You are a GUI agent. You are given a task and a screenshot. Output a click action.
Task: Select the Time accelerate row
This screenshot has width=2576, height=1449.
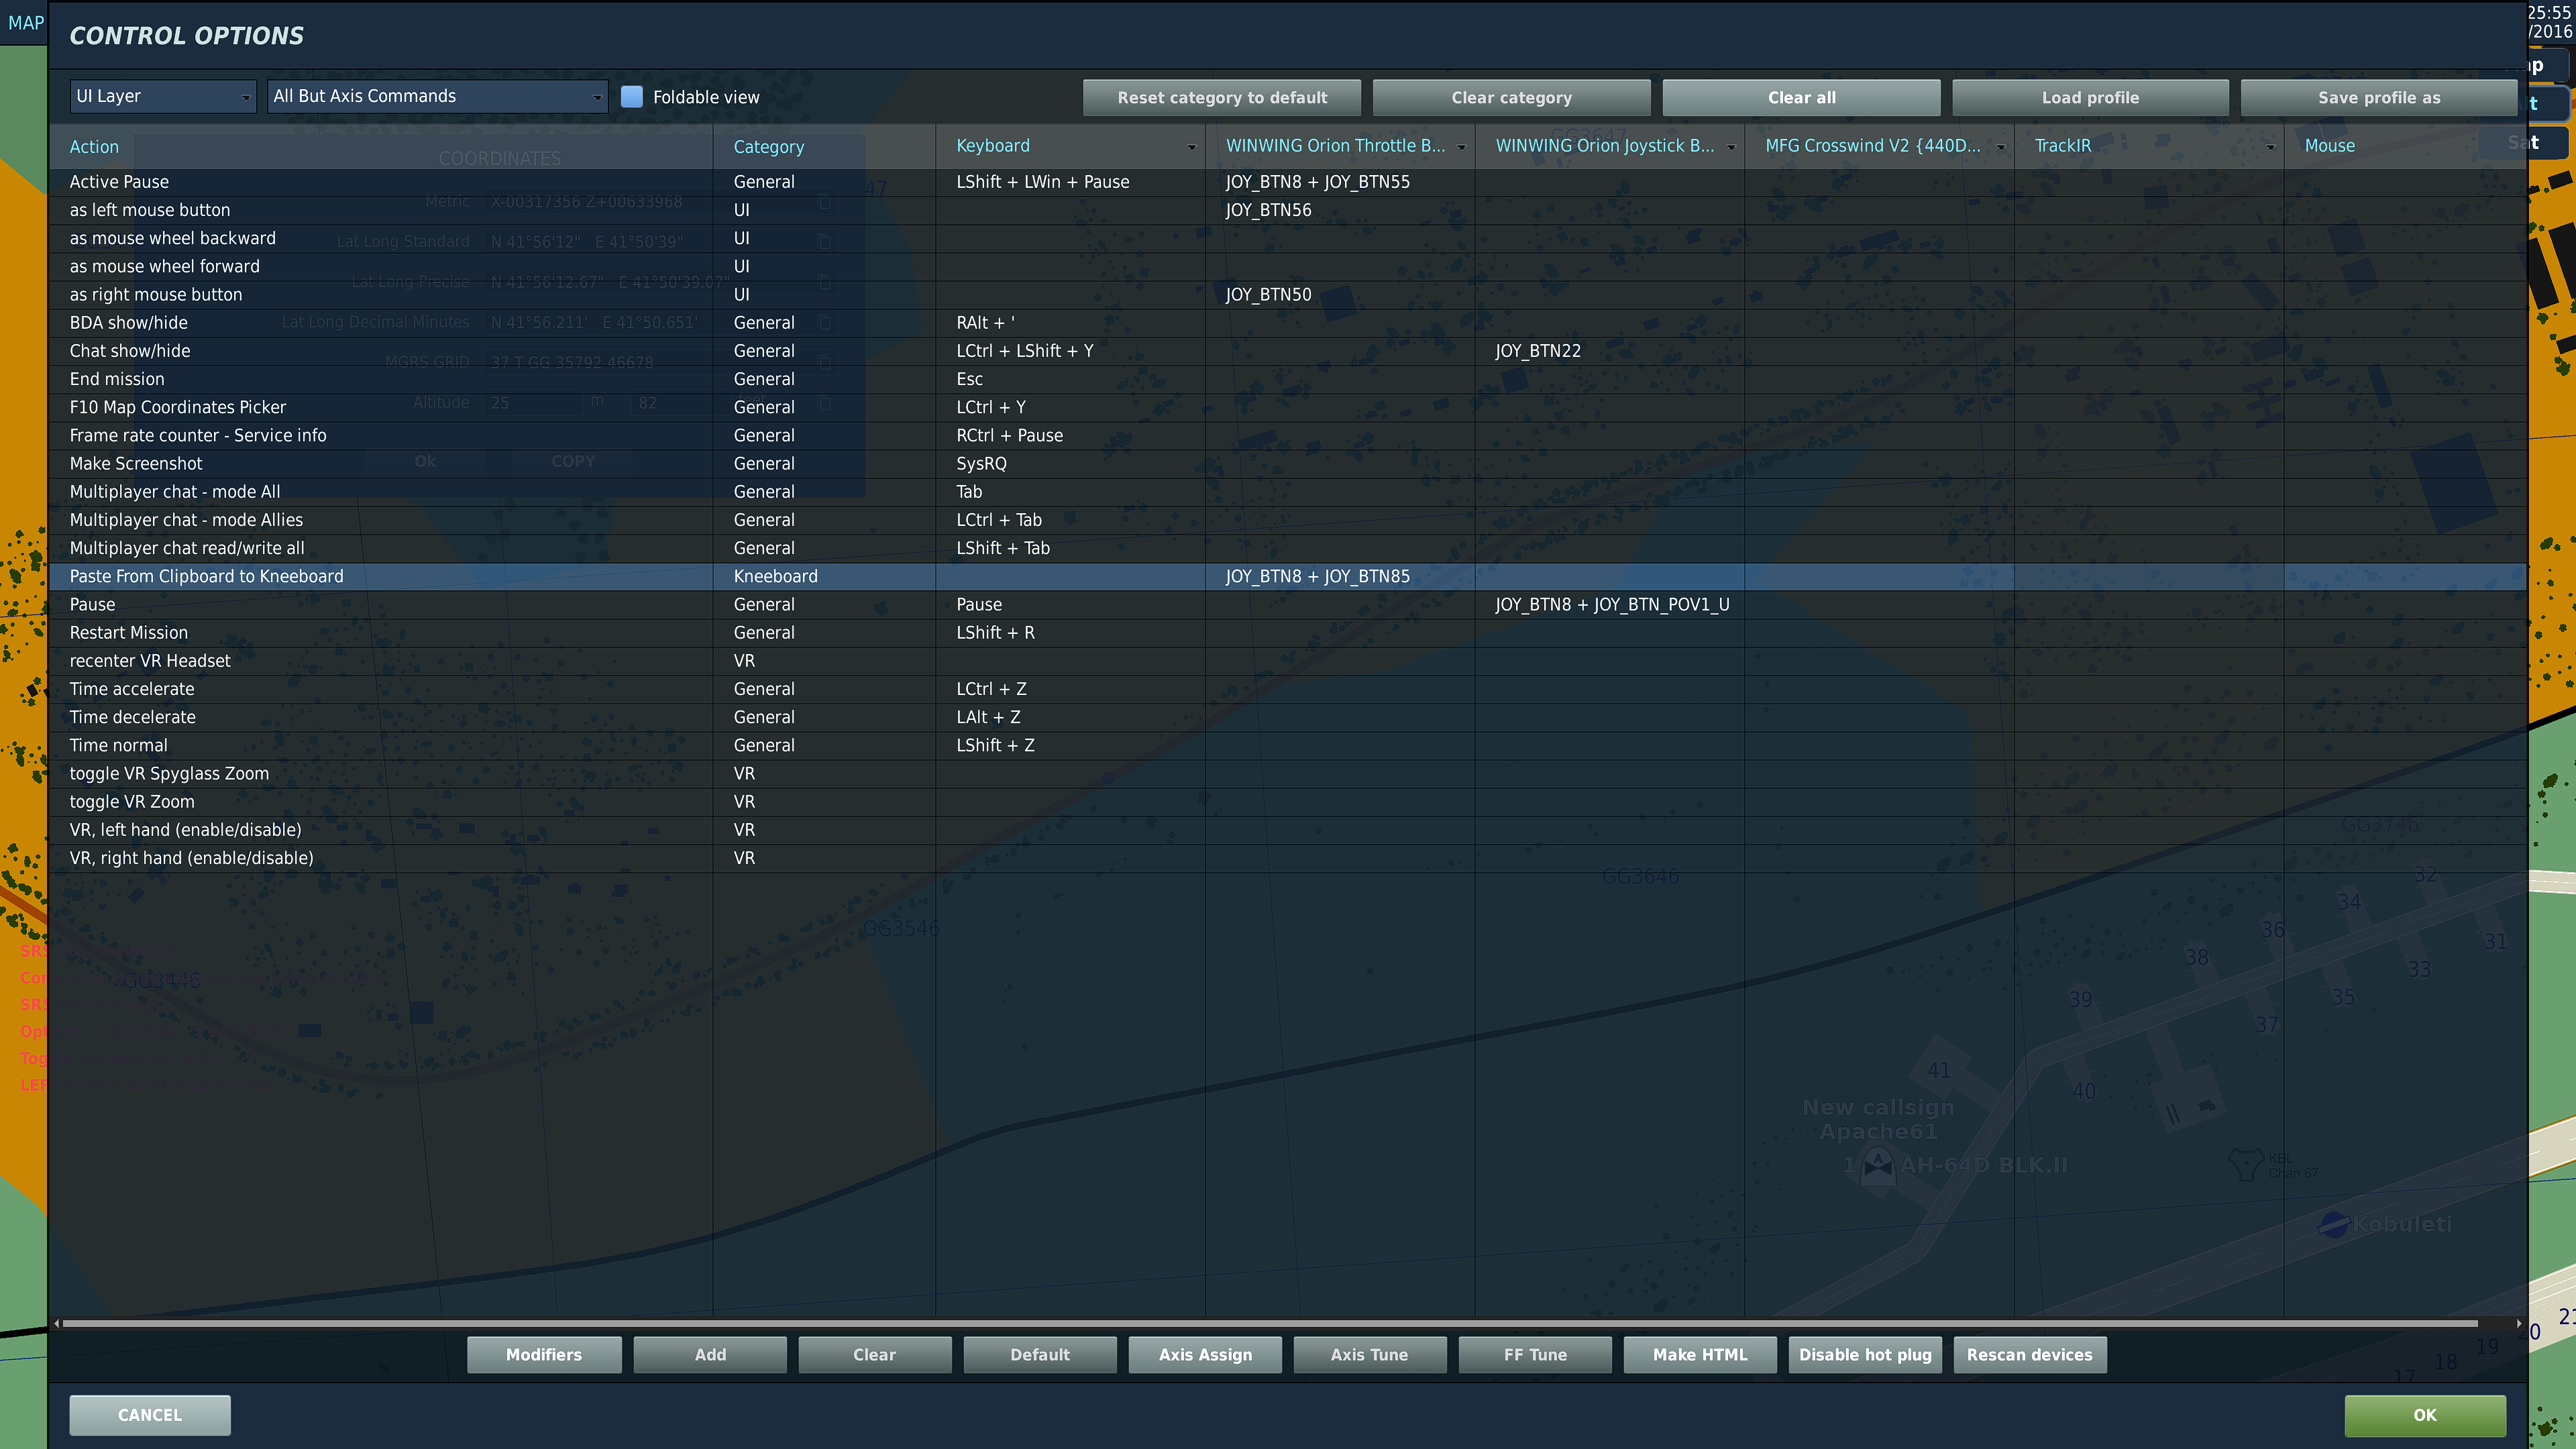pyautogui.click(x=1288, y=689)
